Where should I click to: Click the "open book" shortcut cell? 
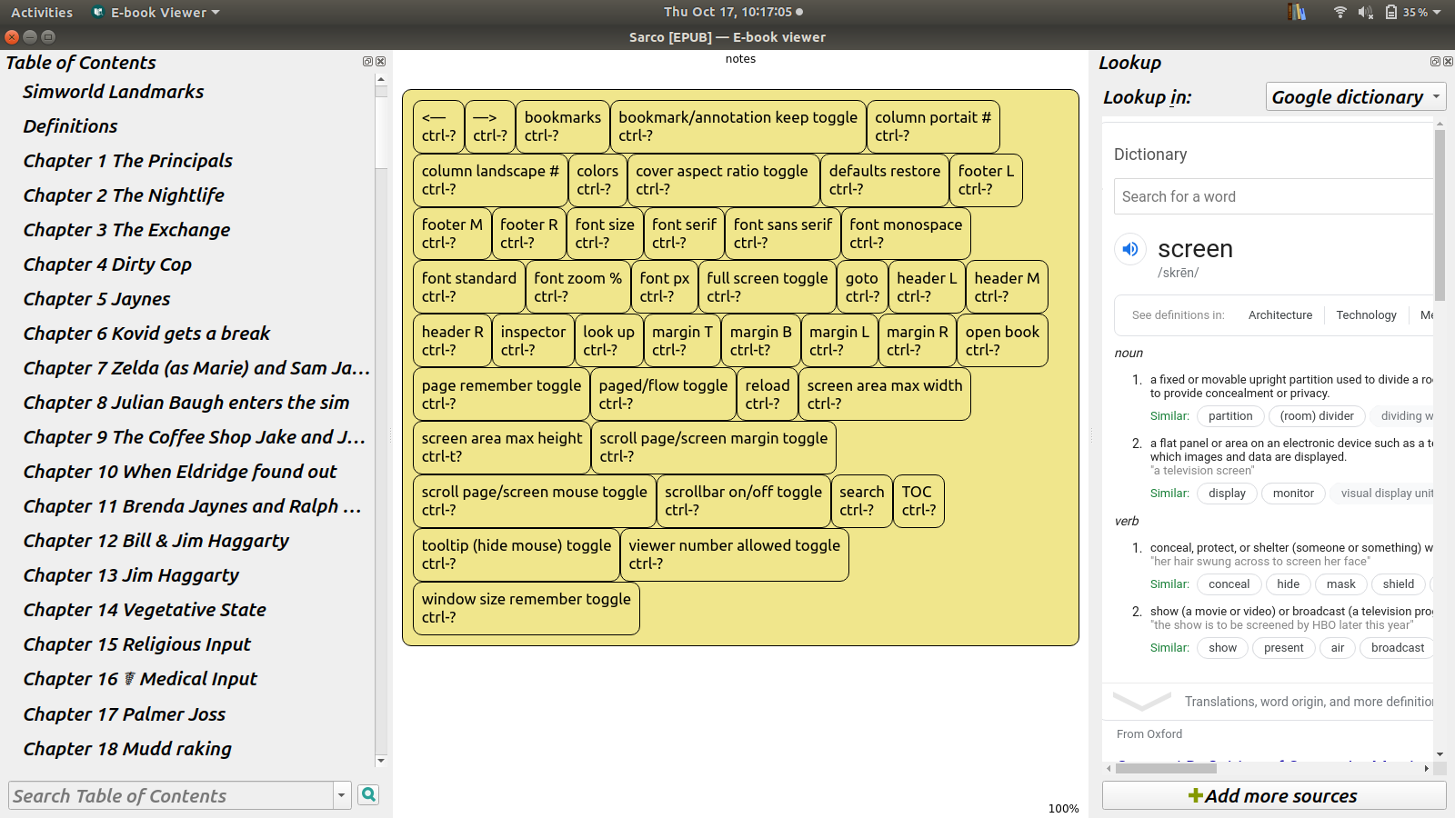click(x=1002, y=341)
